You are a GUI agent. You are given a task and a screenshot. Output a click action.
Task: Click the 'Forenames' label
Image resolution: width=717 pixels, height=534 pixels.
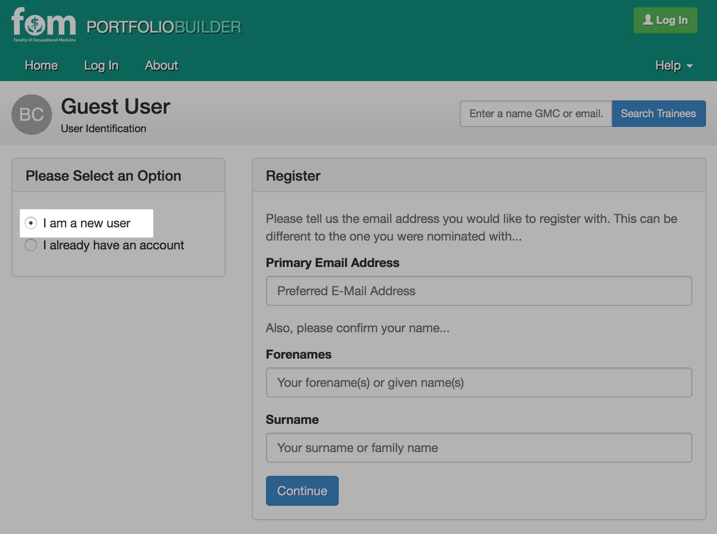pyautogui.click(x=299, y=354)
